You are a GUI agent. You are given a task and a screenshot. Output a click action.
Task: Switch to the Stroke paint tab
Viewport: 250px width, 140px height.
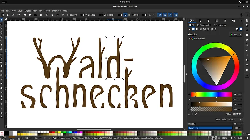point(203,25)
